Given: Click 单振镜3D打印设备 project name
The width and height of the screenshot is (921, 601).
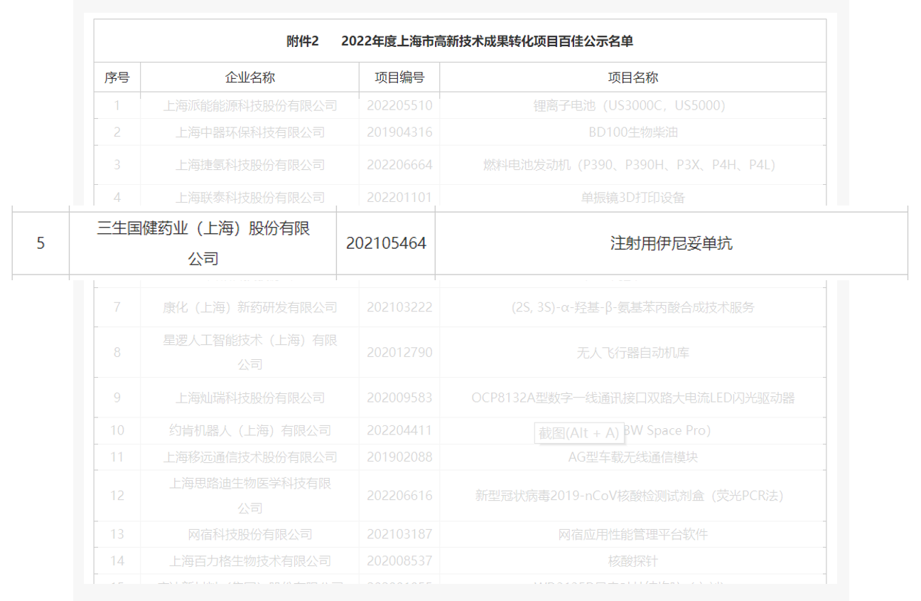Looking at the screenshot, I should point(632,197).
